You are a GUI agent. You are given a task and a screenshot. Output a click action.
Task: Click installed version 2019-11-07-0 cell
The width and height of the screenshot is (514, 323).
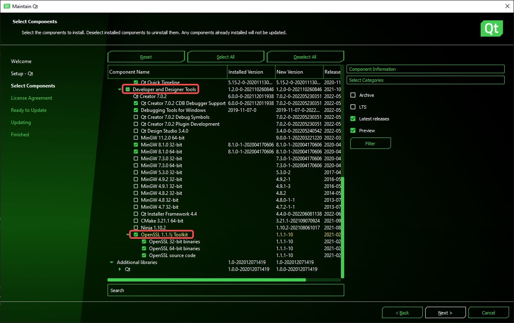[242, 110]
